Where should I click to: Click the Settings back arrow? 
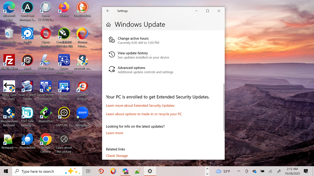[108, 11]
